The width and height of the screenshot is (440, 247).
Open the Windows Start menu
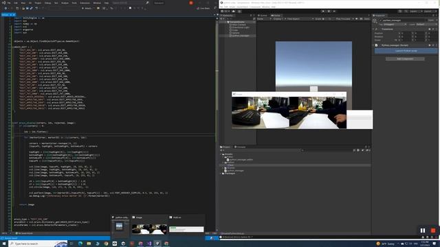point(4,244)
